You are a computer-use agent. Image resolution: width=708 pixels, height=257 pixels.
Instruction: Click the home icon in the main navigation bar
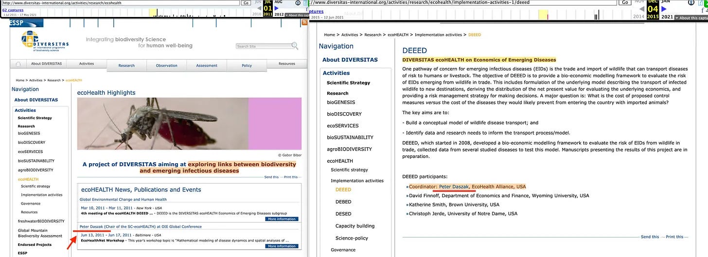pos(18,64)
